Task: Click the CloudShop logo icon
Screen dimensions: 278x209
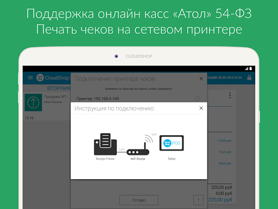Action: [40, 77]
